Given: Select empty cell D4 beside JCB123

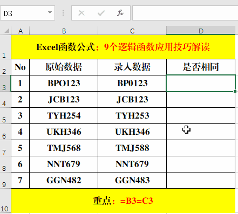Looking at the screenshot, I should [x=201, y=99].
